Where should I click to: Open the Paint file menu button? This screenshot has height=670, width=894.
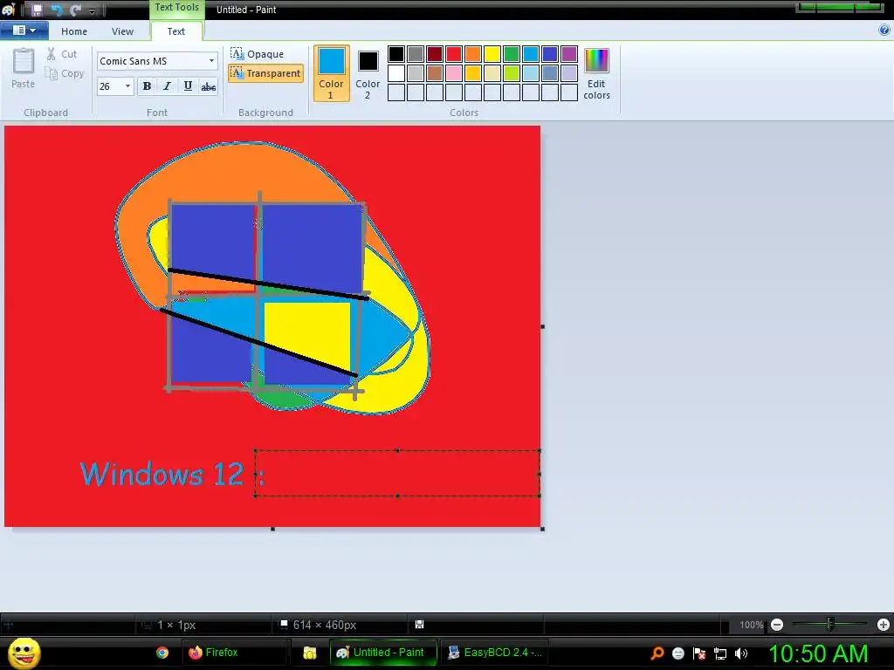[x=24, y=31]
